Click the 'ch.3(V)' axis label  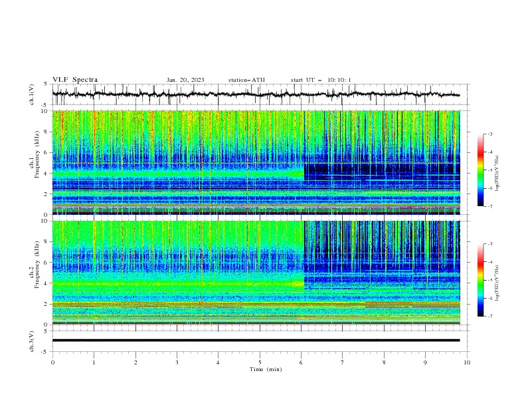pyautogui.click(x=32, y=341)
